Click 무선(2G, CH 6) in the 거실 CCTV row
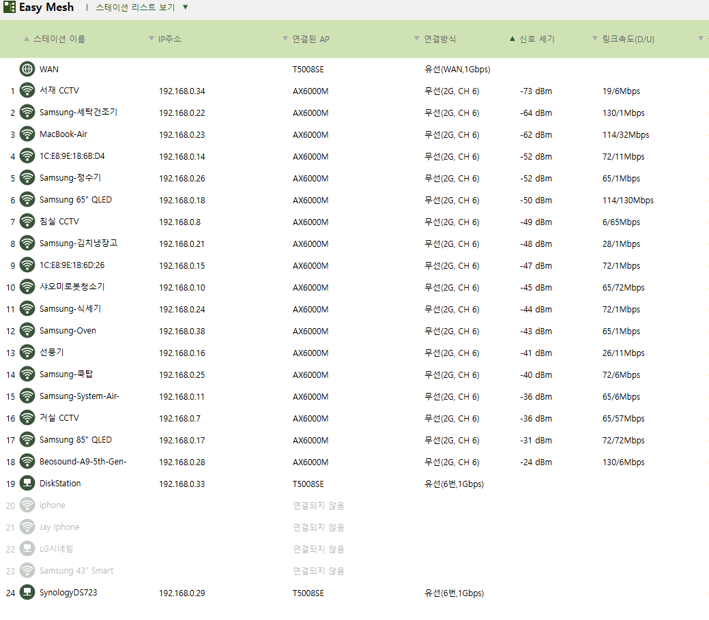This screenshot has width=709, height=620. point(452,419)
